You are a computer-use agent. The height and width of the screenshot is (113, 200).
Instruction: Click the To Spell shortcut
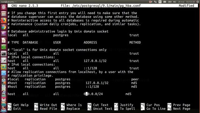(125, 109)
